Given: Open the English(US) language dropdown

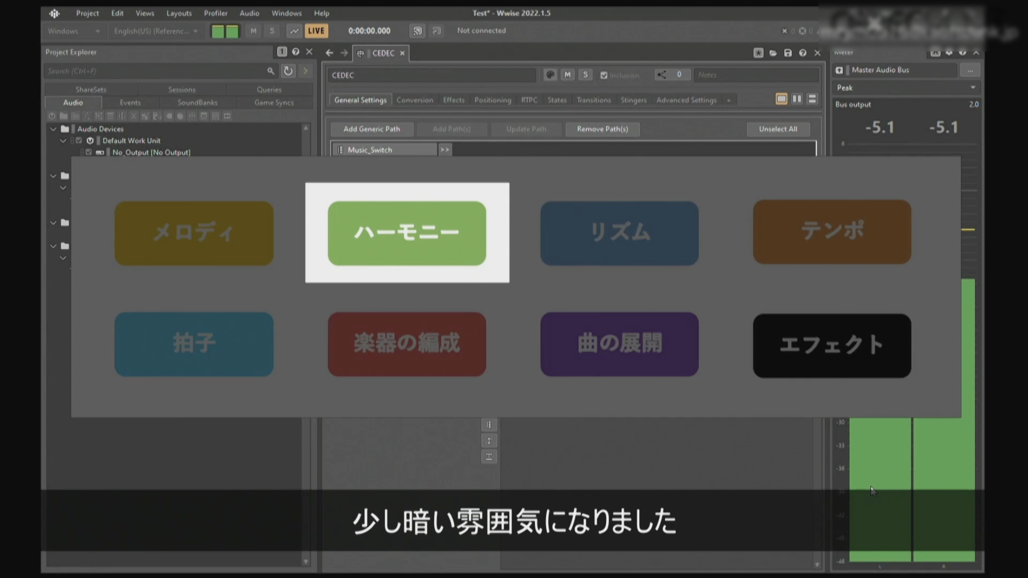Looking at the screenshot, I should click(x=156, y=31).
